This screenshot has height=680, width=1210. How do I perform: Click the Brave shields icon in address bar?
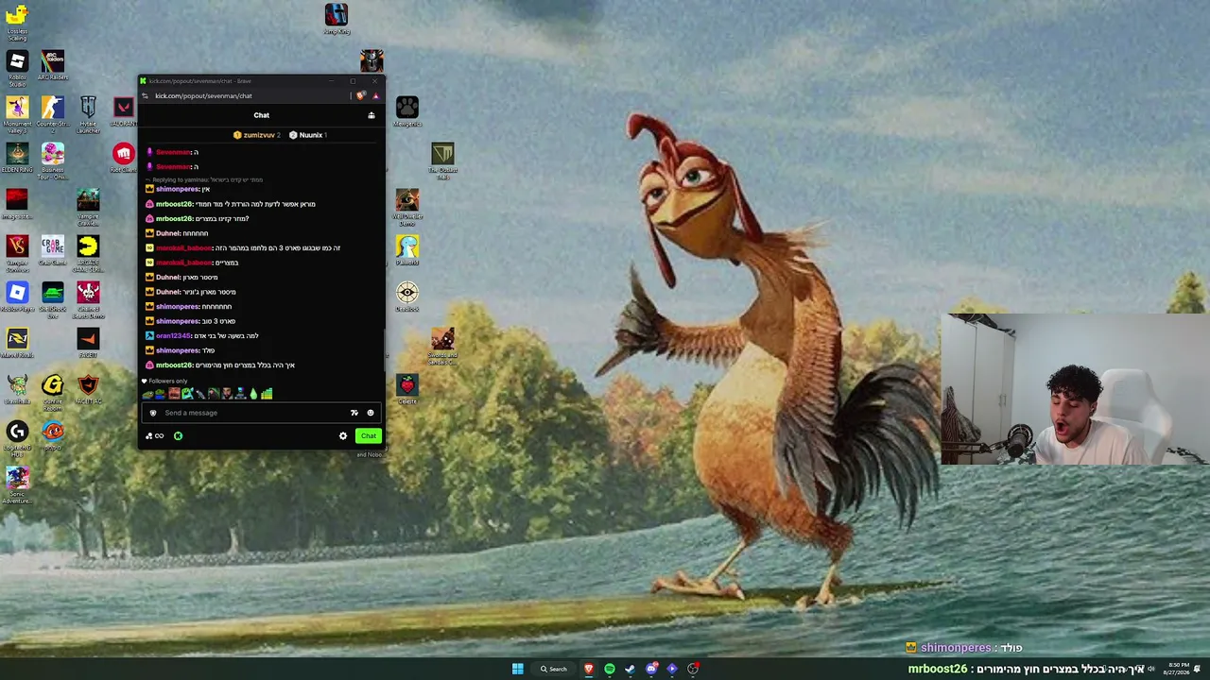tap(360, 95)
